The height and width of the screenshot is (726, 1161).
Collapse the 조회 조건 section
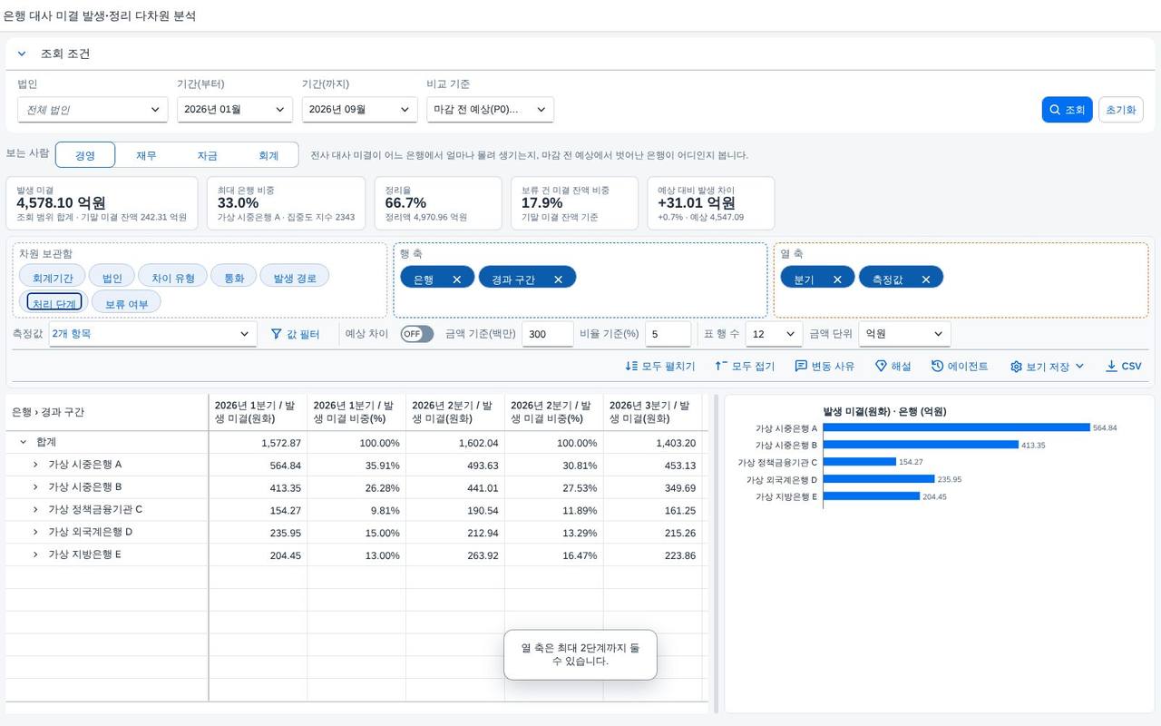22,54
